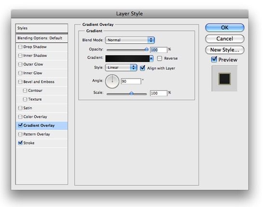This screenshot has height=207, width=265.
Task: Click the Opacity slider handle
Action: click(x=146, y=49)
